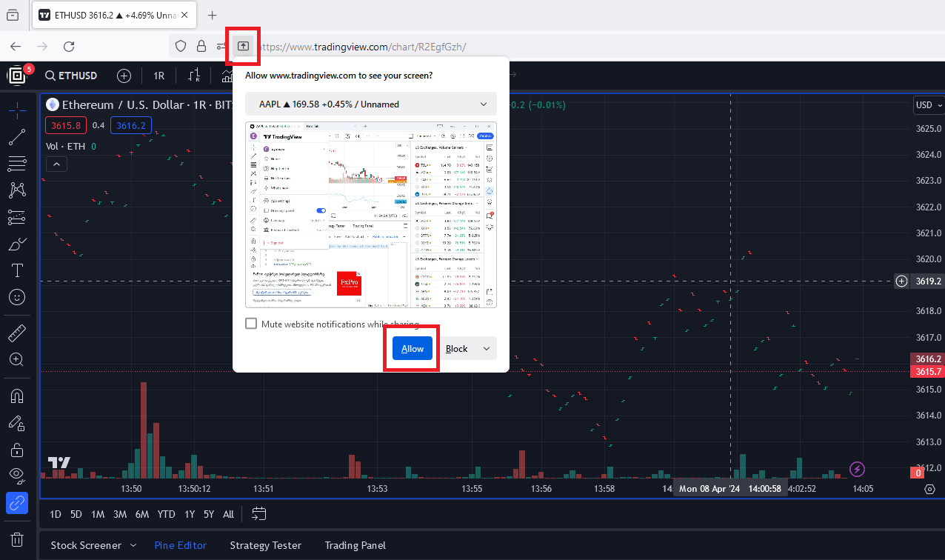Viewport: 945px width, 560px height.
Task: Open the 1R interval selector
Action: [158, 76]
